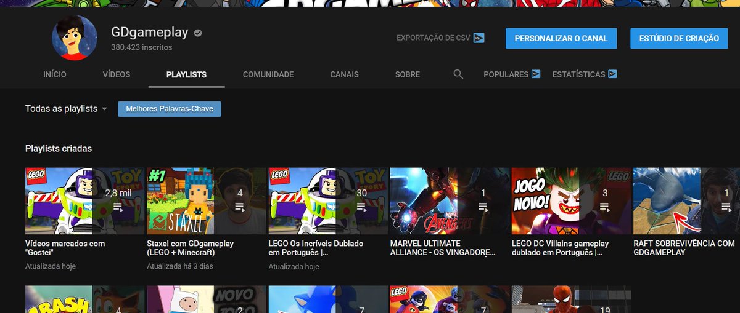Open the Vídeos marcados com "Gostei" title link
740x313 pixels.
pyautogui.click(x=65, y=248)
